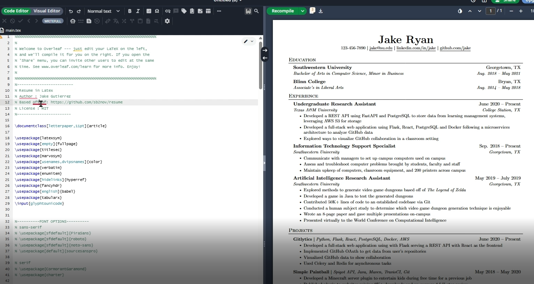Recompile the document
The image size is (534, 284).
click(283, 11)
